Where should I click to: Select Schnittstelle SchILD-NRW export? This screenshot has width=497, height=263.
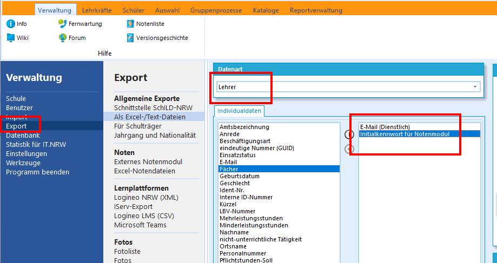pyautogui.click(x=154, y=107)
